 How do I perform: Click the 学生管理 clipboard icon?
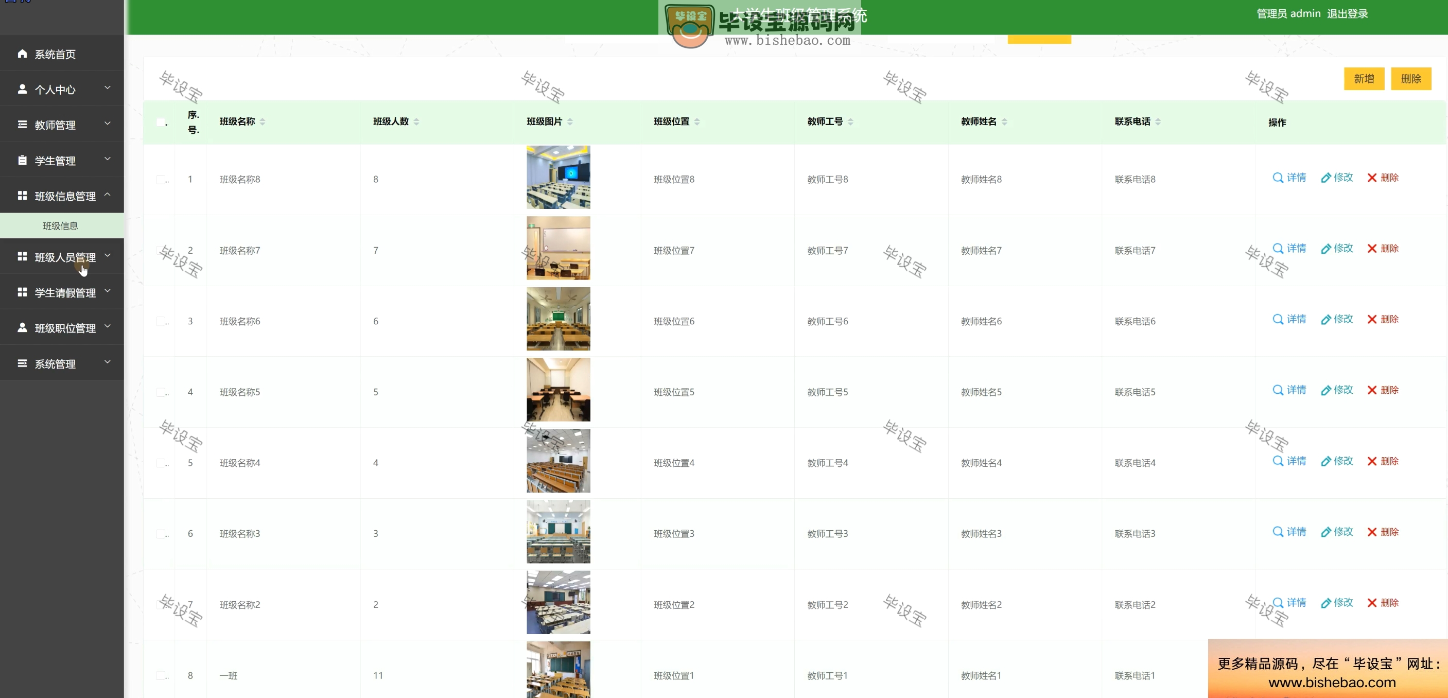coord(23,160)
